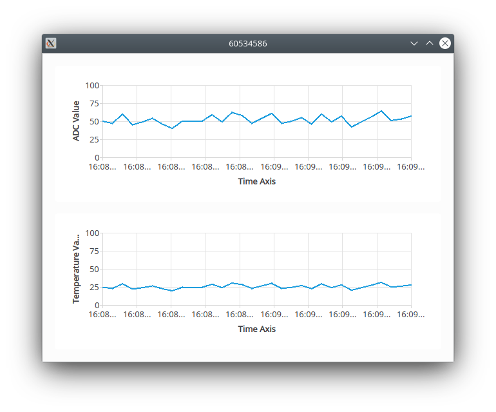
Task: Click Time Axis label under Temperature chart
Action: [x=256, y=329]
